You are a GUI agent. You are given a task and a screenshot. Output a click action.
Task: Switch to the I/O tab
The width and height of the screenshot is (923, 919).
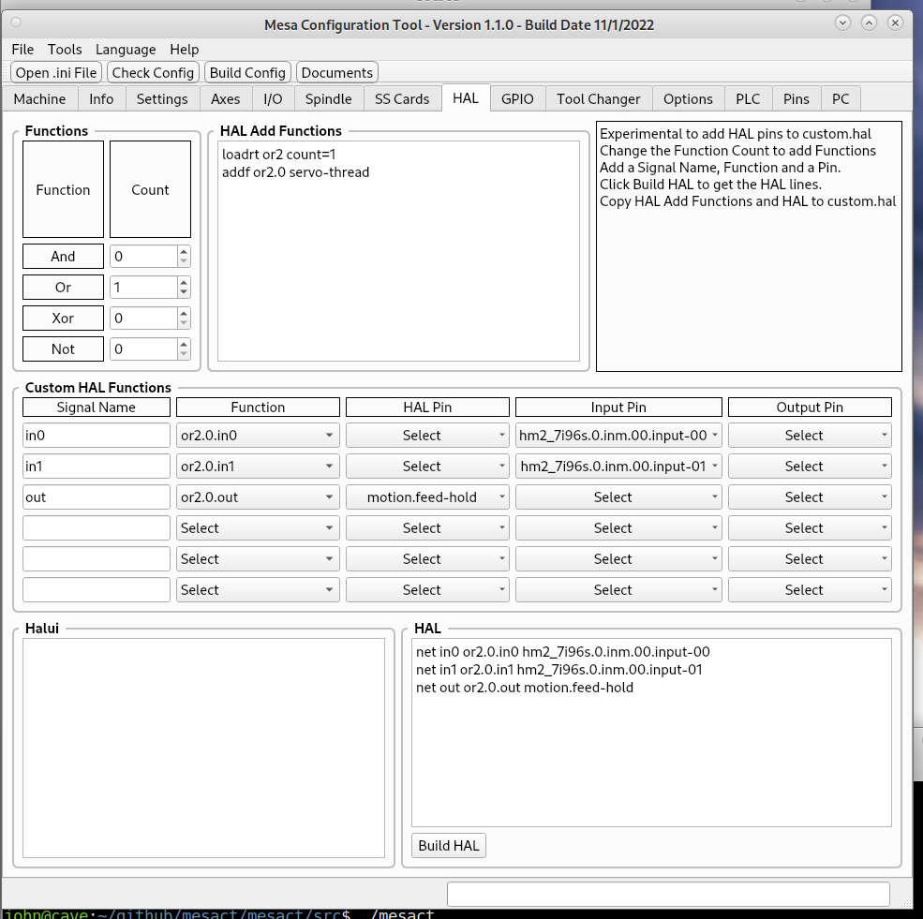click(x=273, y=99)
